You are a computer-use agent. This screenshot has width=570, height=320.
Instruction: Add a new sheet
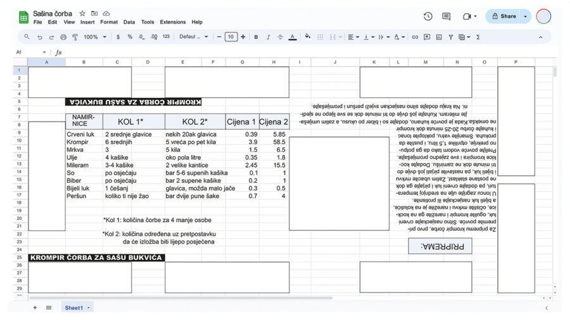(35, 307)
